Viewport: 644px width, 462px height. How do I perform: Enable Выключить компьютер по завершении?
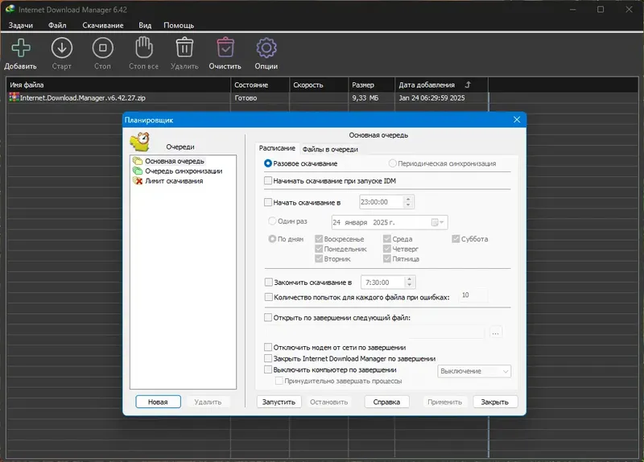(268, 369)
